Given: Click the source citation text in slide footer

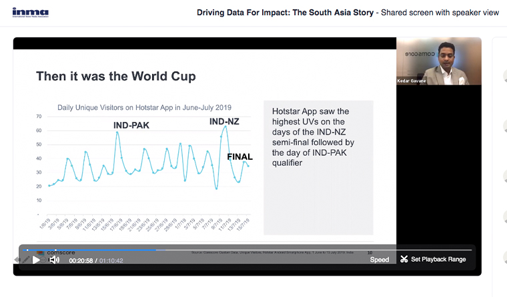Looking at the screenshot, I should pyautogui.click(x=272, y=252).
